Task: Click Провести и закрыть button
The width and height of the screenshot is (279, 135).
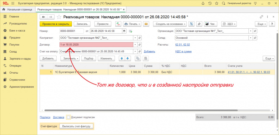Action: click(x=56, y=24)
